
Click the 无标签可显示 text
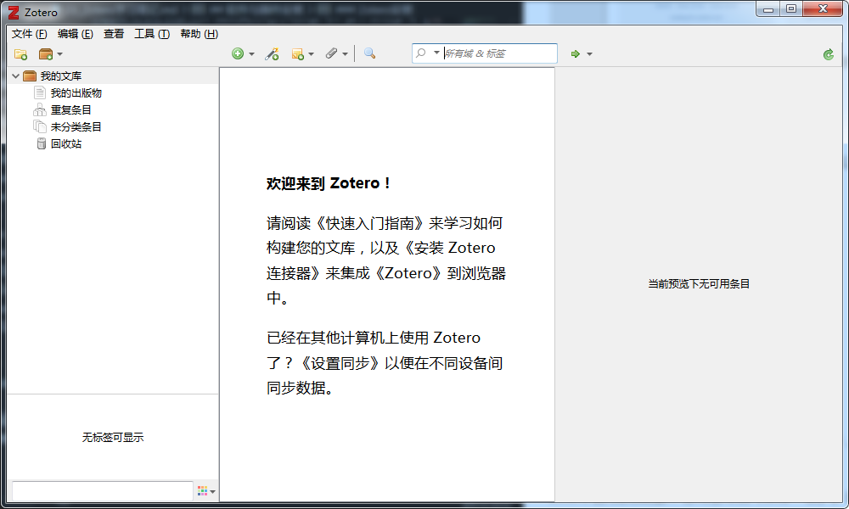coord(113,437)
